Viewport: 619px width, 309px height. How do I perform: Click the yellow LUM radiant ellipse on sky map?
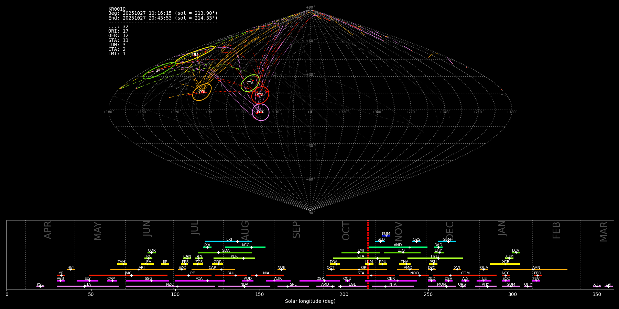click(x=195, y=55)
